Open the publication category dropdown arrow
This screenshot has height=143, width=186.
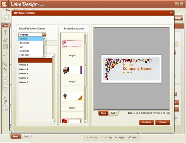pyautogui.click(x=44, y=34)
